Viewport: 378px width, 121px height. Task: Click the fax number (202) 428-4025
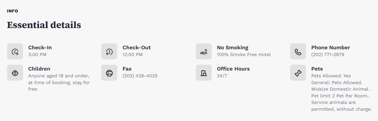140,76
